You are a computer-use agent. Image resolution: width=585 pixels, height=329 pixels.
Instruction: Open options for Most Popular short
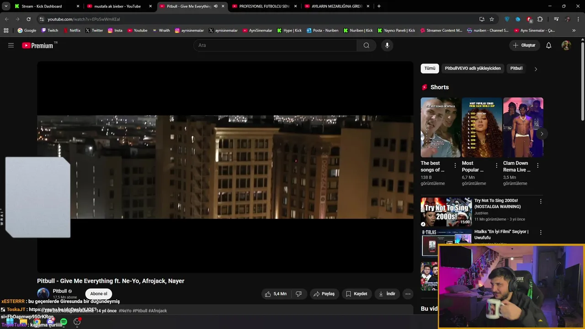click(496, 165)
